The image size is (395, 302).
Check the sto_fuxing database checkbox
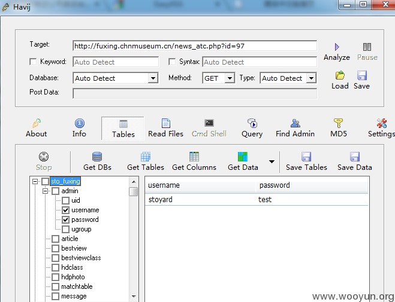45,181
